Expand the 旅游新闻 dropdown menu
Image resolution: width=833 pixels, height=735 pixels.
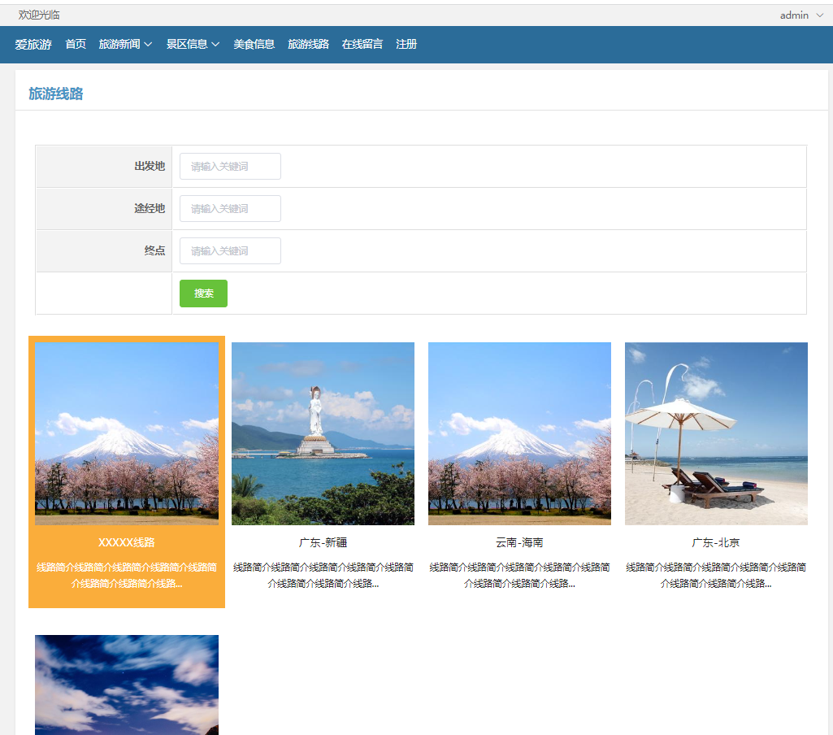point(125,44)
